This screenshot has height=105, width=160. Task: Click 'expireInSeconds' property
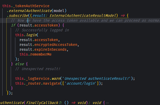point(51,49)
